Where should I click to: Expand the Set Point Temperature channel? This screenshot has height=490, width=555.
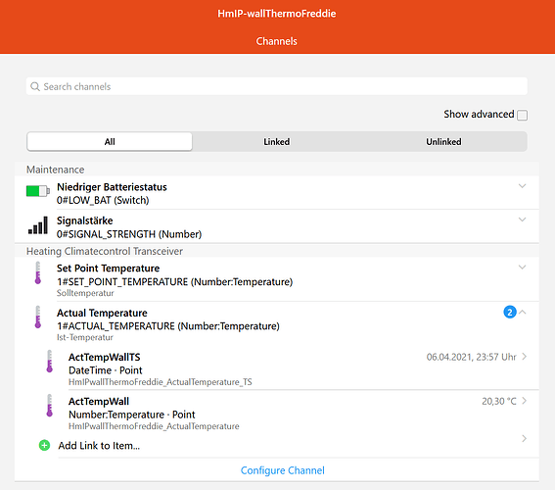coord(522,268)
